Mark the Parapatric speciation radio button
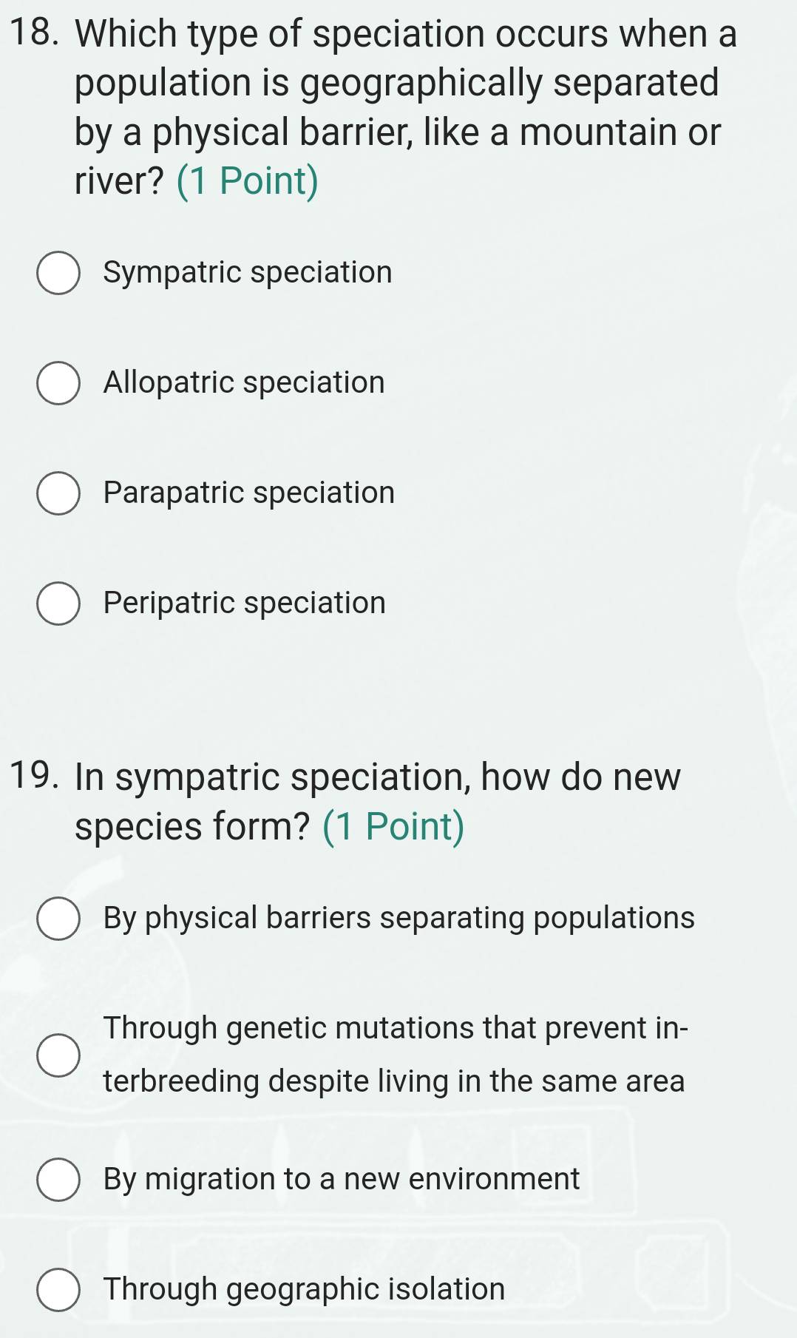The image size is (797, 1338). (58, 493)
